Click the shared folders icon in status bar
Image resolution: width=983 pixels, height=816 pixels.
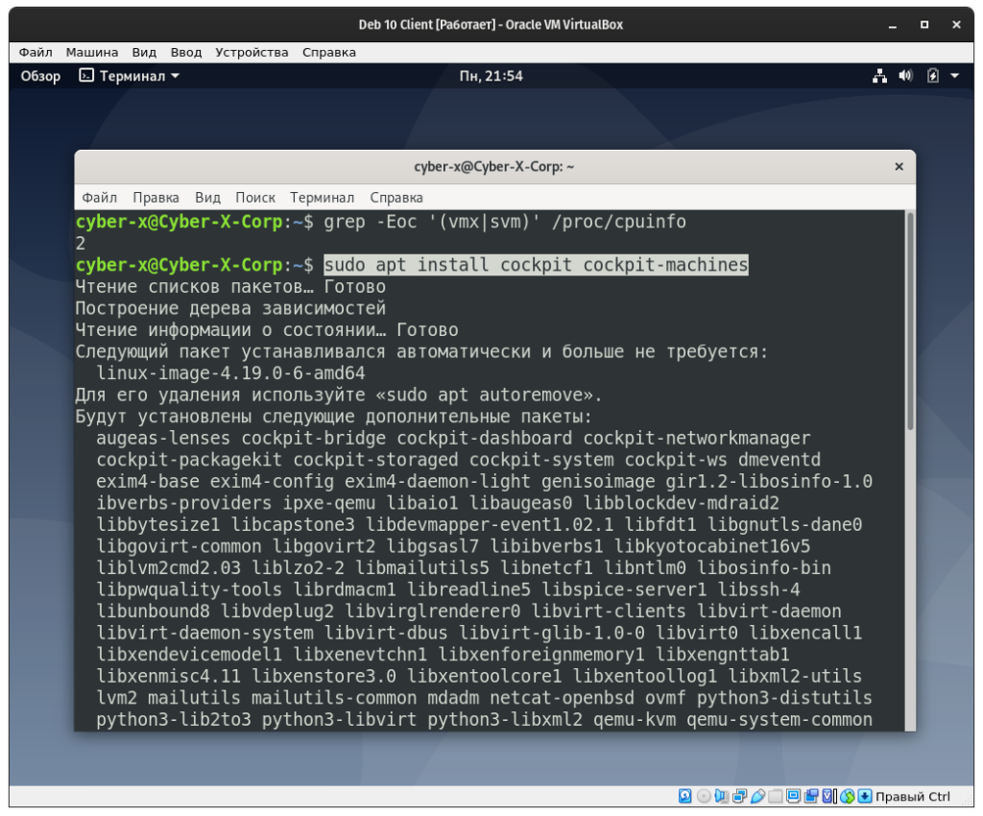pos(776,797)
